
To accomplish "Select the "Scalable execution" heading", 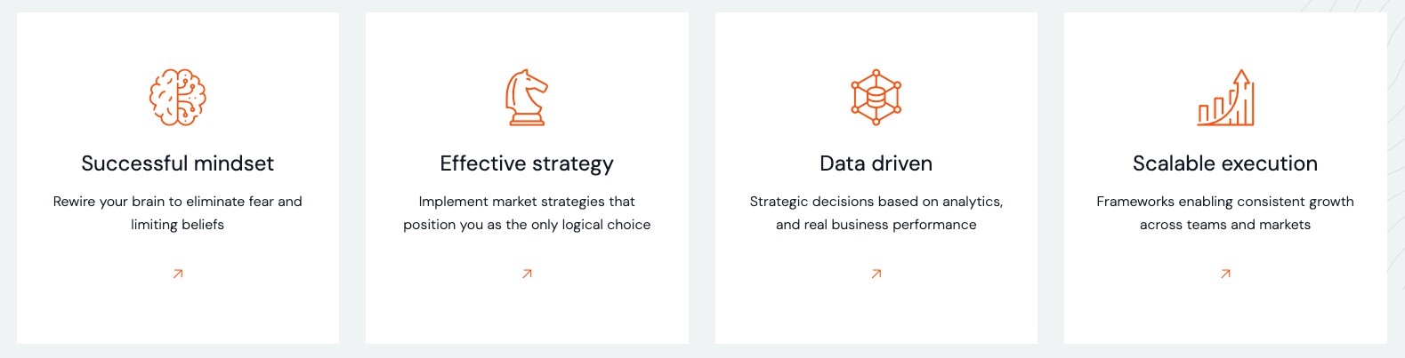I will point(1225,163).
